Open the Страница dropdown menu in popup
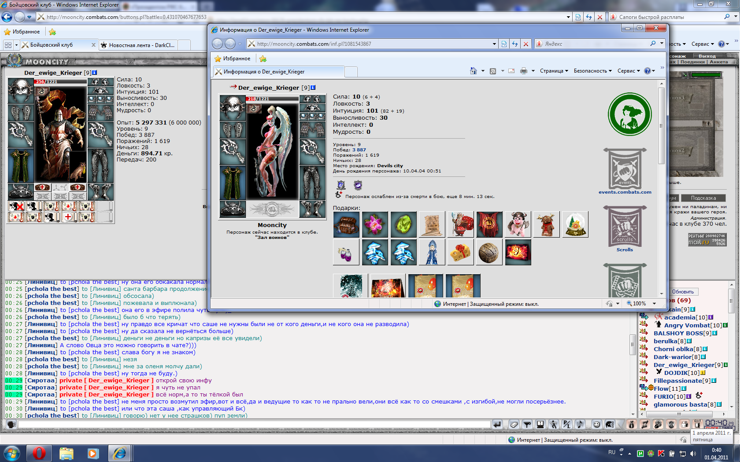Viewport: 740px width, 462px height. pyautogui.click(x=554, y=71)
